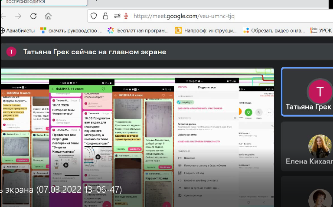333x207 pixels.
Task: Open the '11 класс' padlet in list
Action: point(256,145)
